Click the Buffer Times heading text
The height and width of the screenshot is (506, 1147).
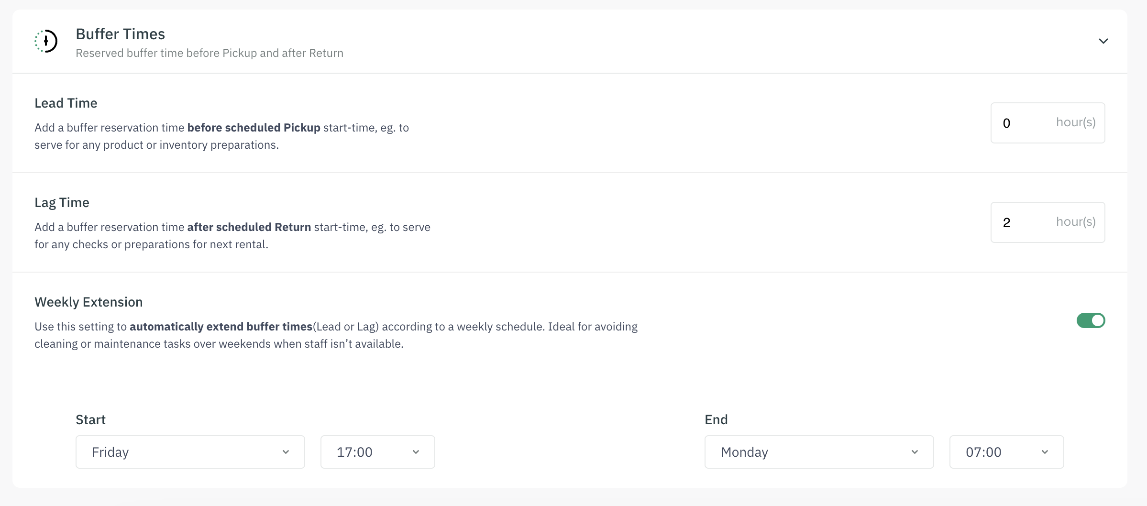tap(120, 34)
